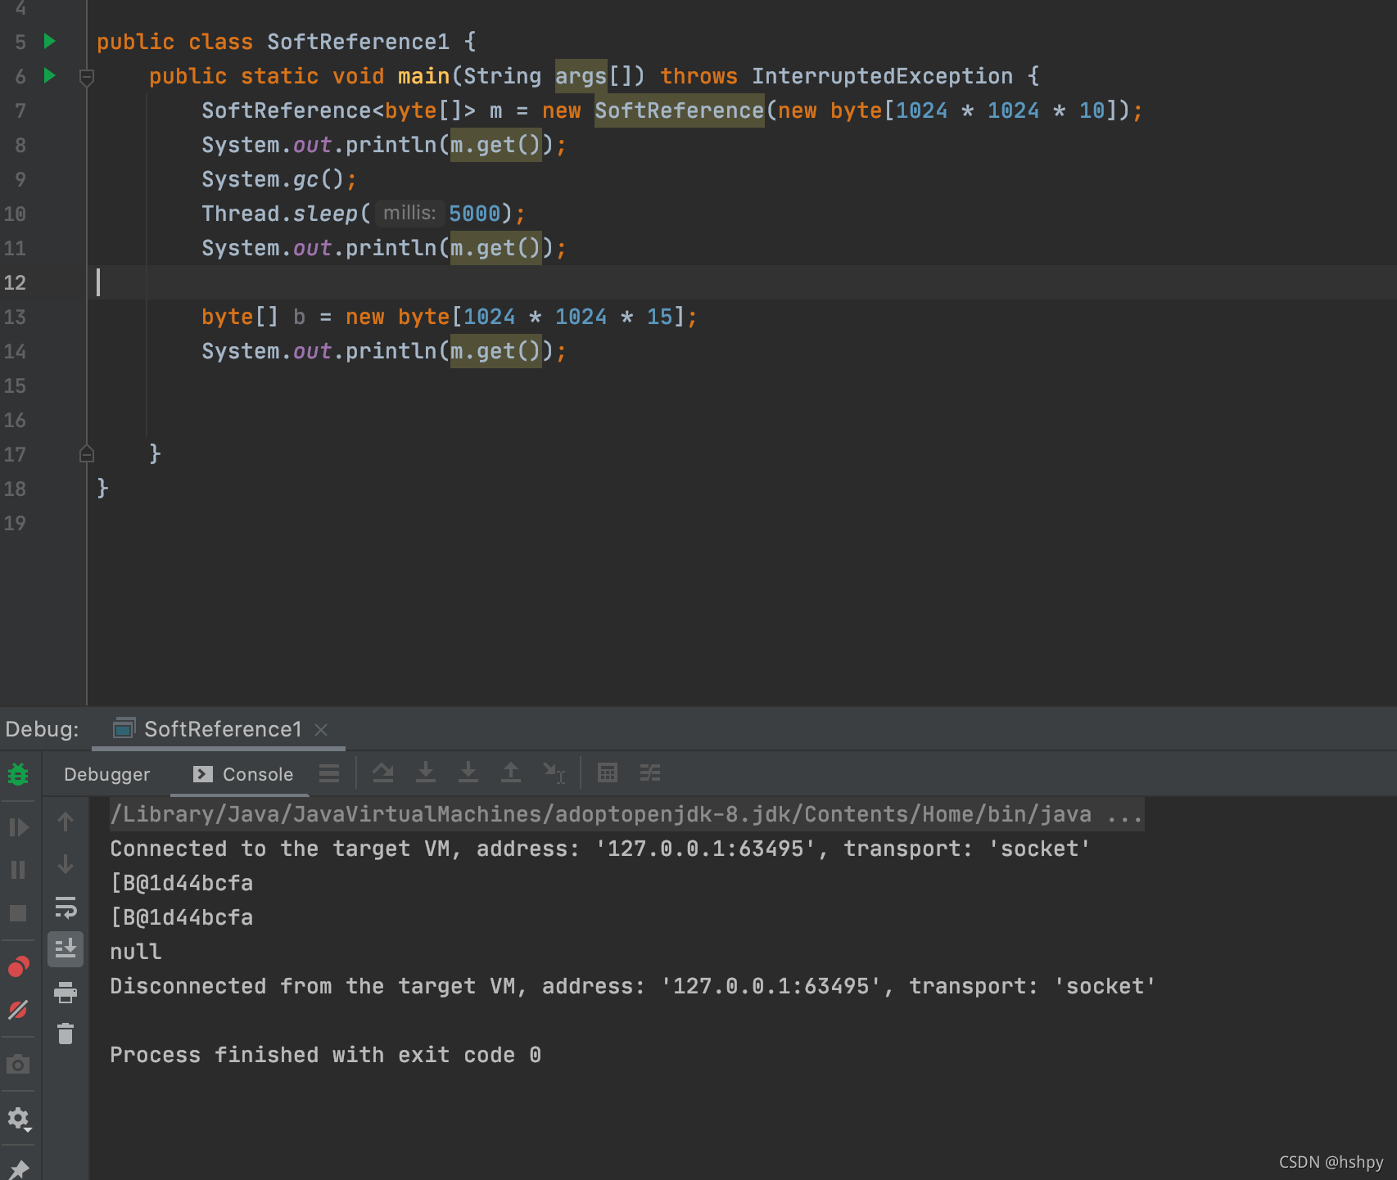Viewport: 1397px width, 1180px height.
Task: Close the SoftReference1 debug tab
Action: (x=321, y=729)
